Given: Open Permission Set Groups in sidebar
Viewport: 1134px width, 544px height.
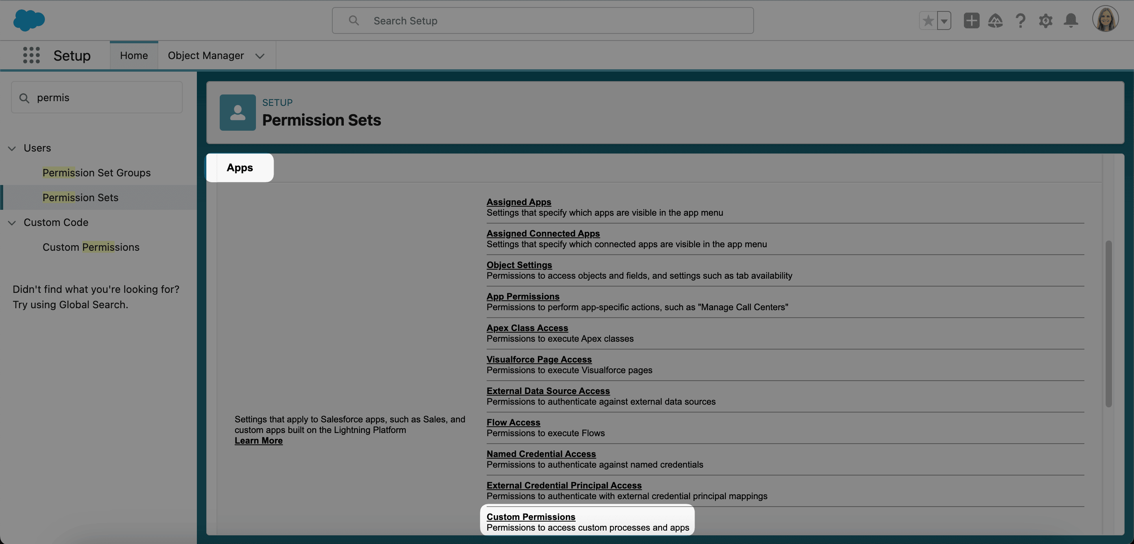Looking at the screenshot, I should tap(96, 172).
